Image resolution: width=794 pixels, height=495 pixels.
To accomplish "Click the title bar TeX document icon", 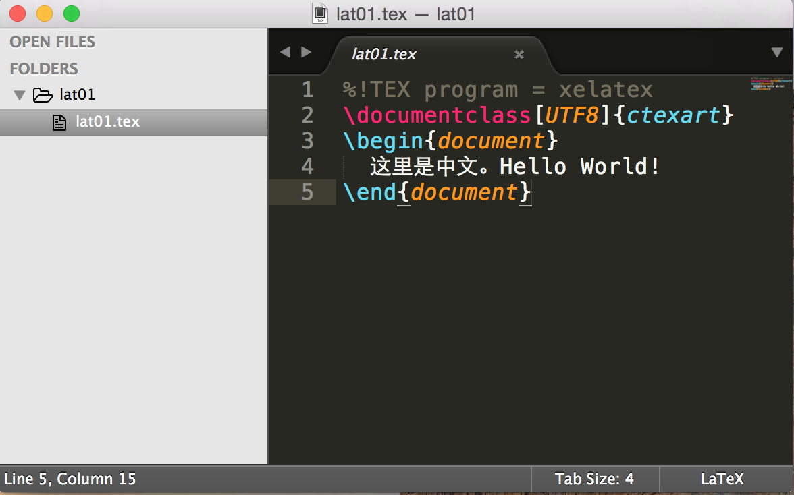I will (x=320, y=13).
